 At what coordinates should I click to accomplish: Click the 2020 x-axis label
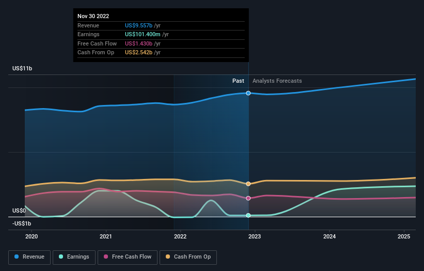32,236
